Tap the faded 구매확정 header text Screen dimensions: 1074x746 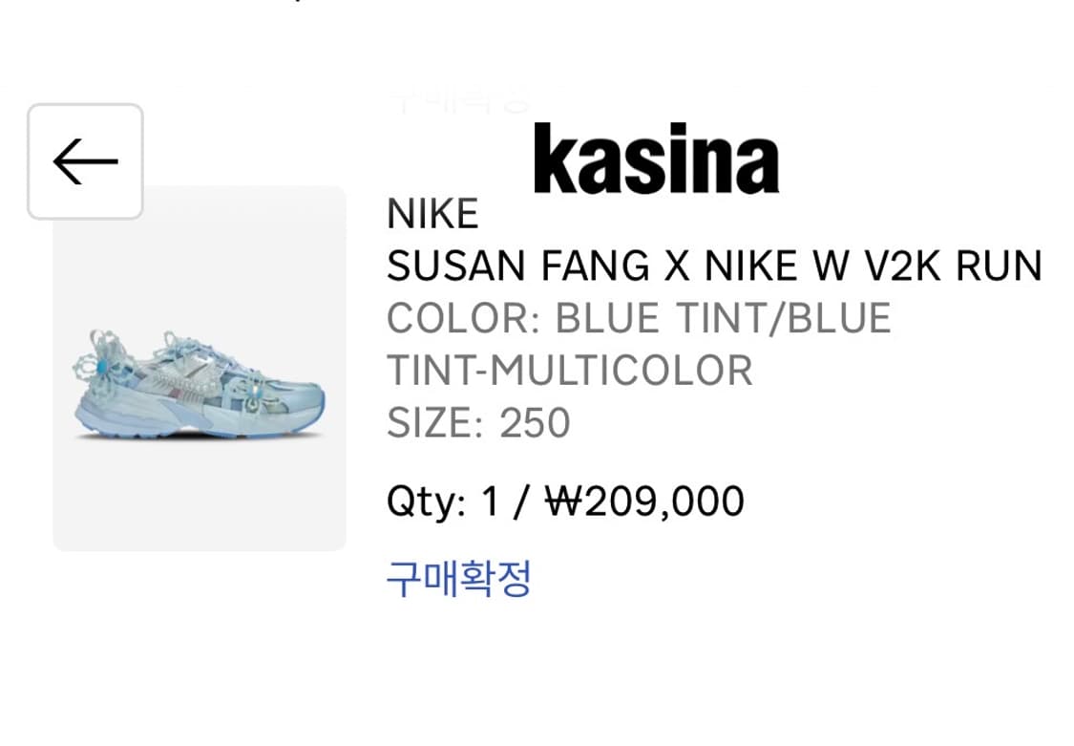(x=459, y=100)
